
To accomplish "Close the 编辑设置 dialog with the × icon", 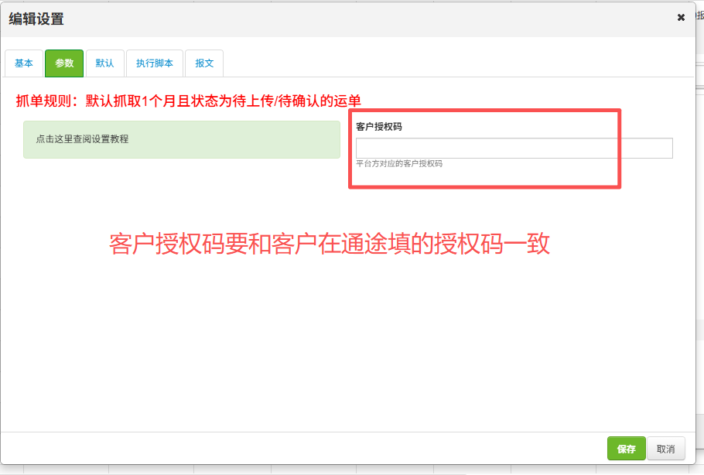I will (681, 18).
